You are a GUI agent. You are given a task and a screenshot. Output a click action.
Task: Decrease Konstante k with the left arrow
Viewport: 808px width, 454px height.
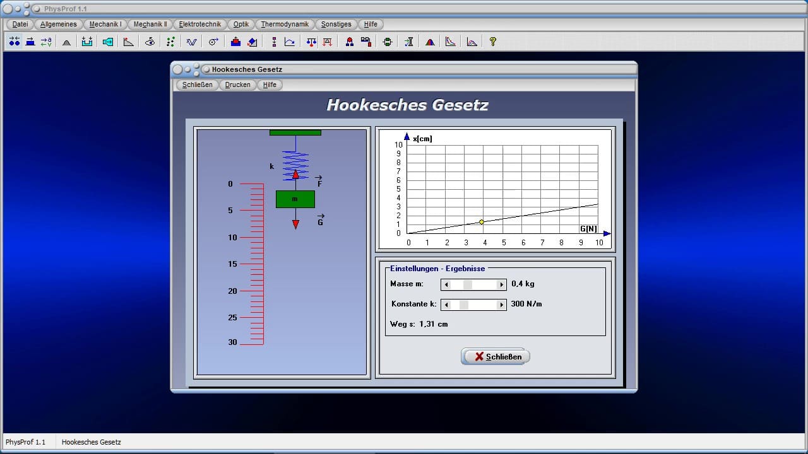[x=446, y=305]
